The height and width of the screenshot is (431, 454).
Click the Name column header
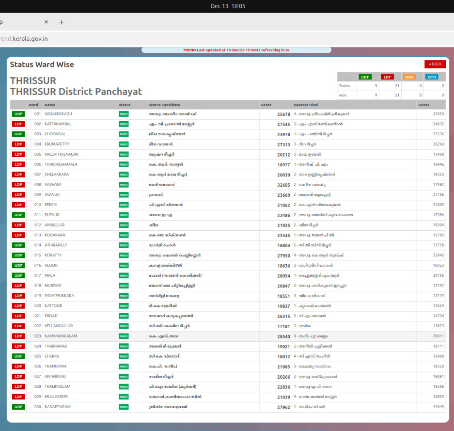50,105
